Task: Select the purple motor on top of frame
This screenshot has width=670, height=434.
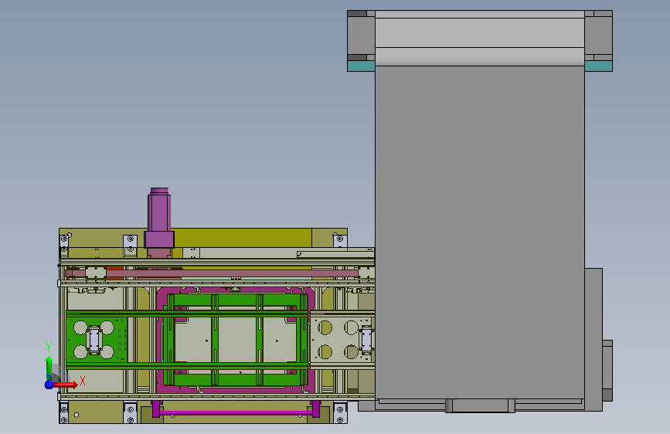Action: pos(159,219)
